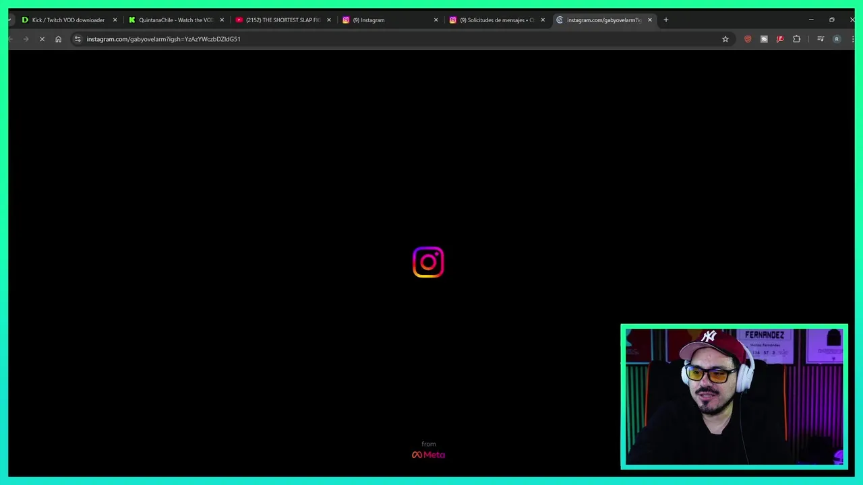Close the QuintanaChile tab
This screenshot has width=863, height=485.
pyautogui.click(x=222, y=20)
